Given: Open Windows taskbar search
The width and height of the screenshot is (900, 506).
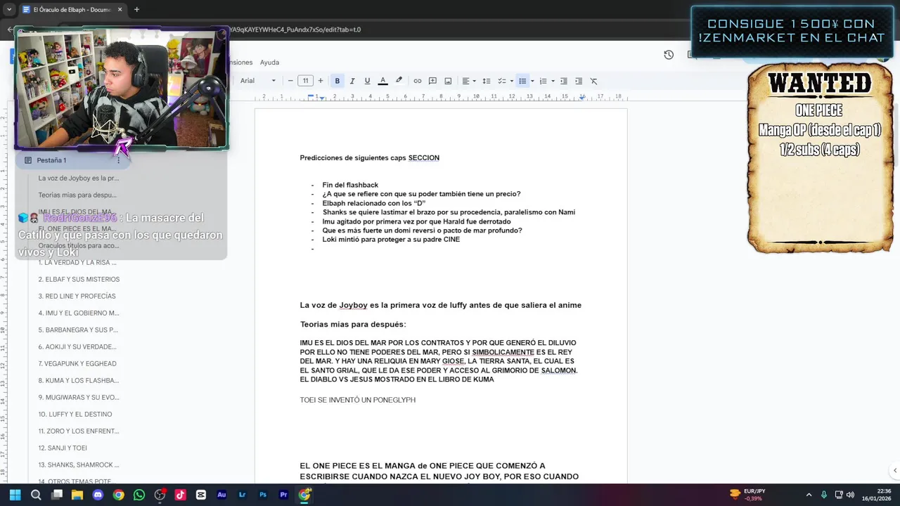Looking at the screenshot, I should pos(36,495).
